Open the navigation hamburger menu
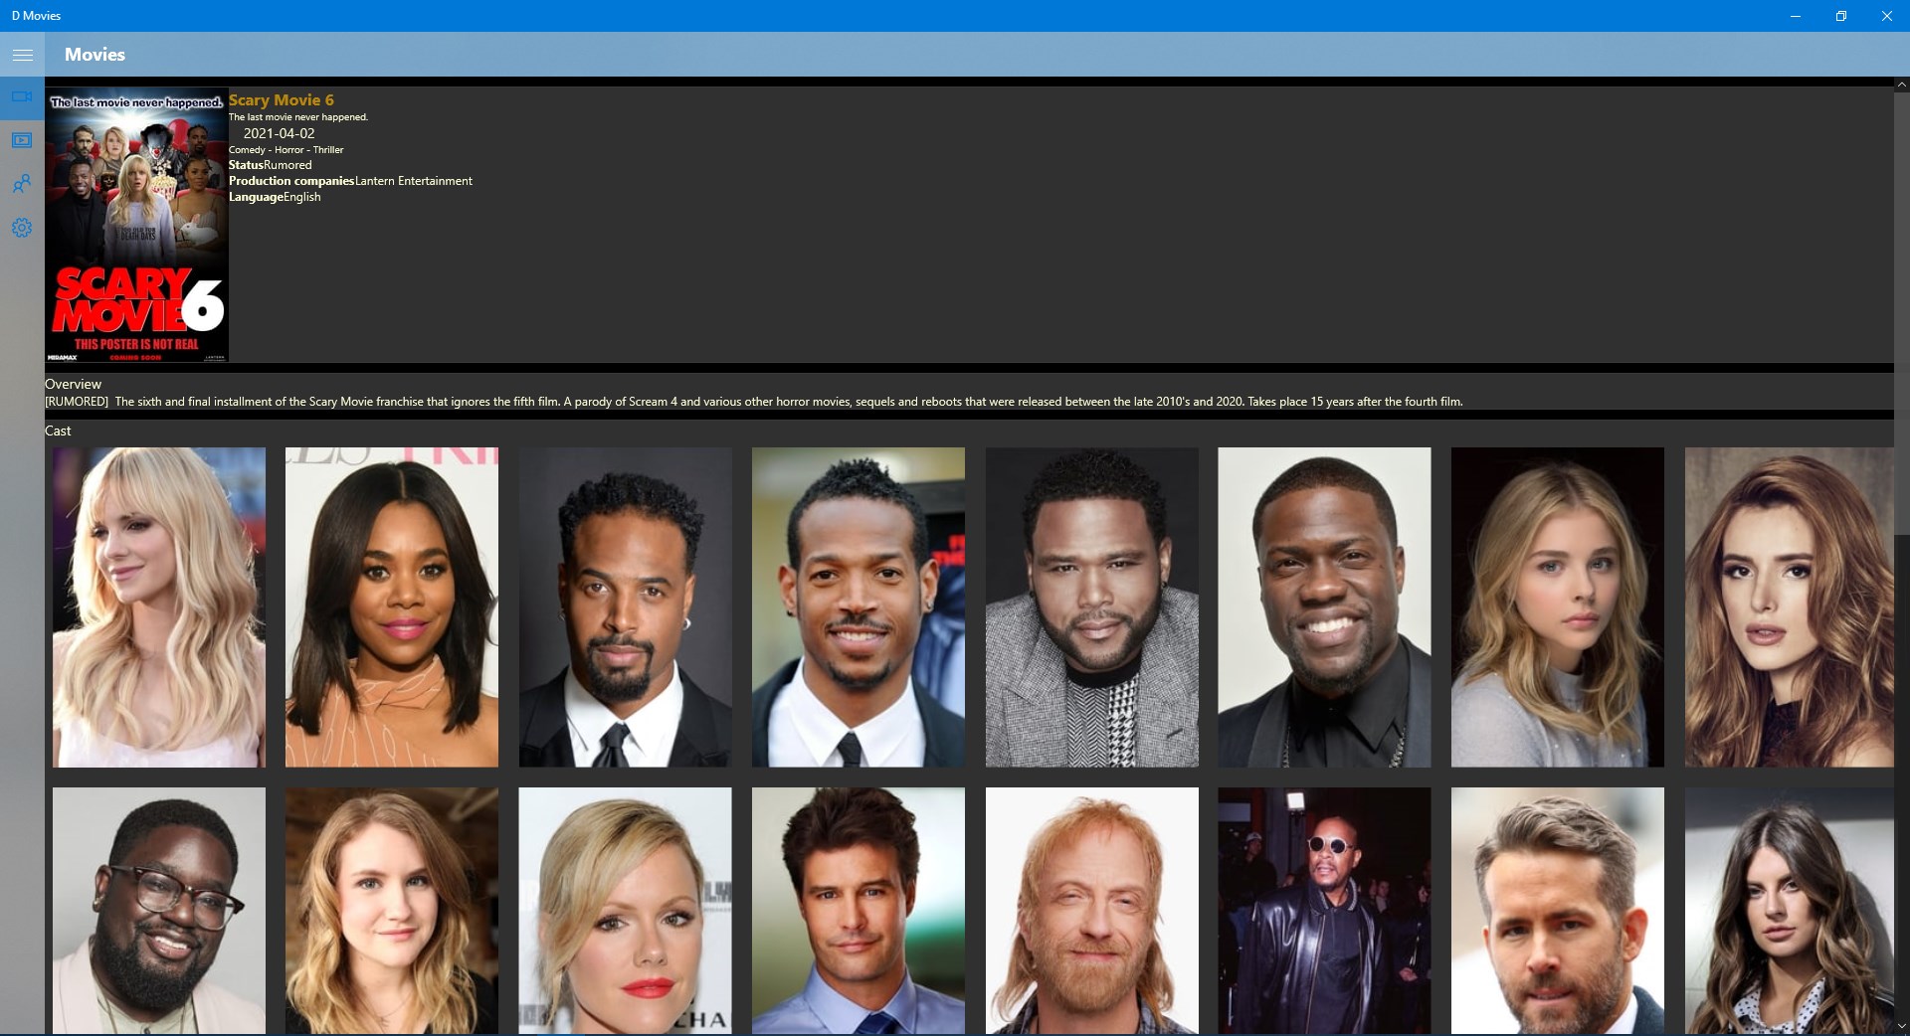This screenshot has height=1036, width=1910. (22, 55)
